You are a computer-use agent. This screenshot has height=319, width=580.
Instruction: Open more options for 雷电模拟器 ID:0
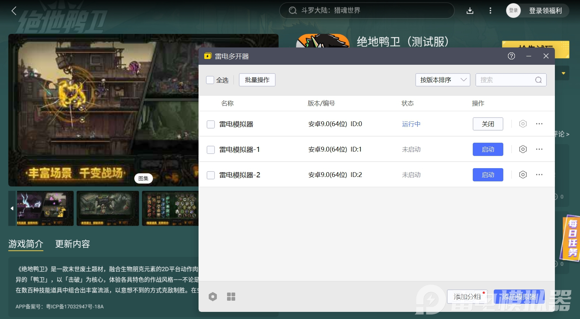pyautogui.click(x=539, y=124)
